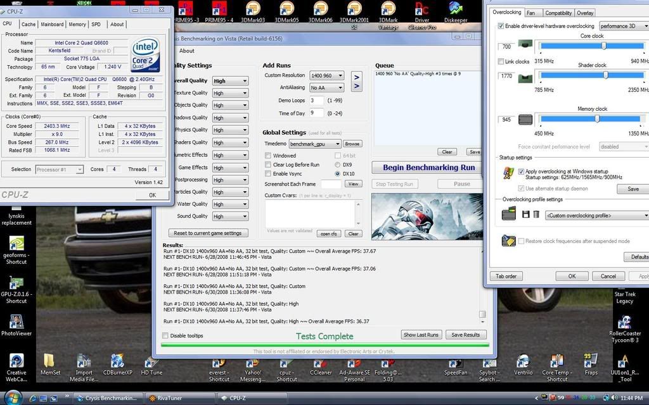Screen dimensions: 649x405
Task: Switch to the SPD tab in CPU-Z
Action: [x=96, y=25]
